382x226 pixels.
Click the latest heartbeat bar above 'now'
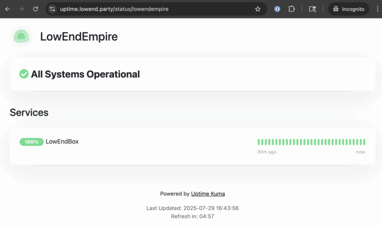(x=364, y=142)
